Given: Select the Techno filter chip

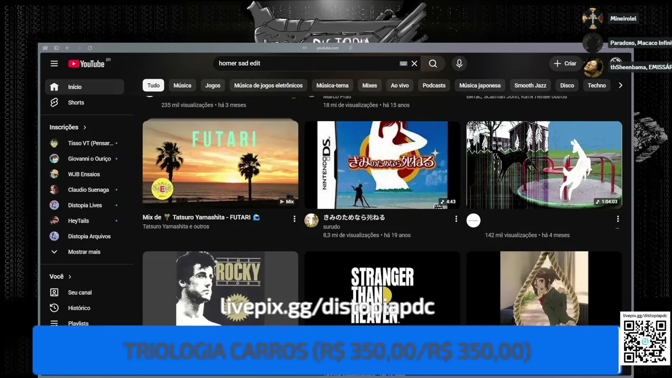Looking at the screenshot, I should click(597, 86).
